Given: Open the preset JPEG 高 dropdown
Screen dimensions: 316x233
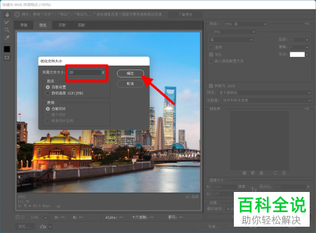Looking at the screenshot, I should pos(245,24).
